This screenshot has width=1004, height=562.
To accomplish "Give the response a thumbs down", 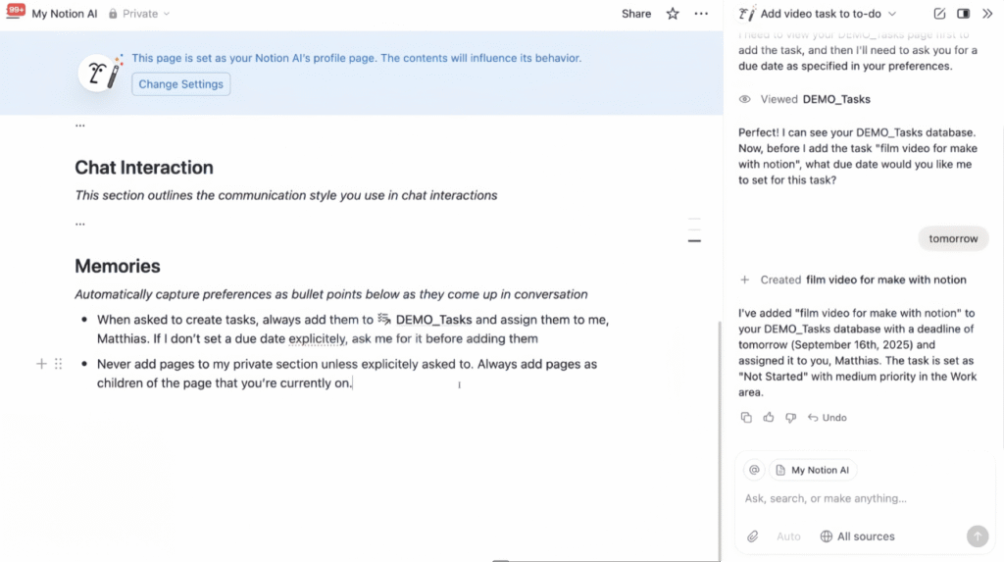I will coord(790,418).
